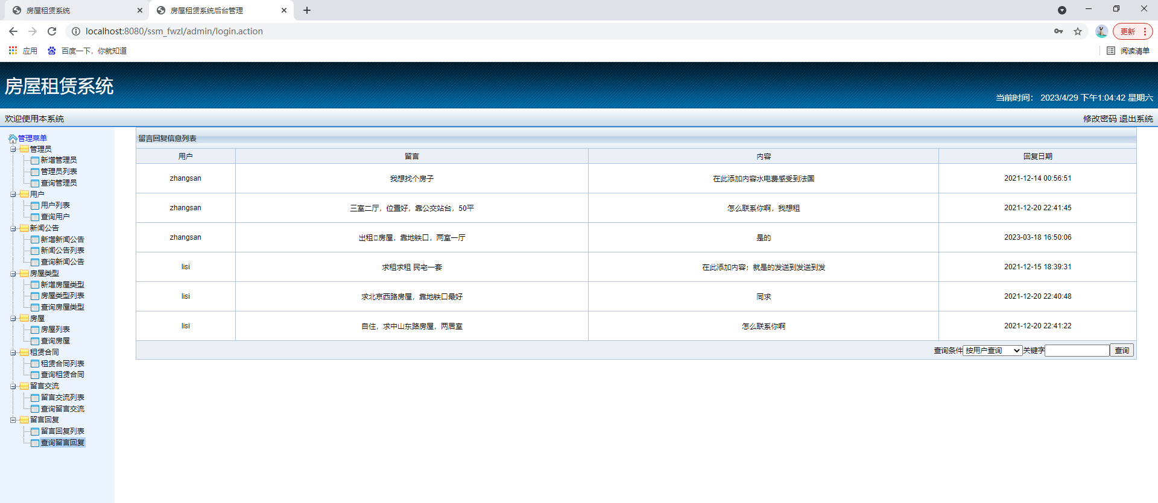1158x503 pixels.
Task: Click the browser forward arrow
Action: 33,31
